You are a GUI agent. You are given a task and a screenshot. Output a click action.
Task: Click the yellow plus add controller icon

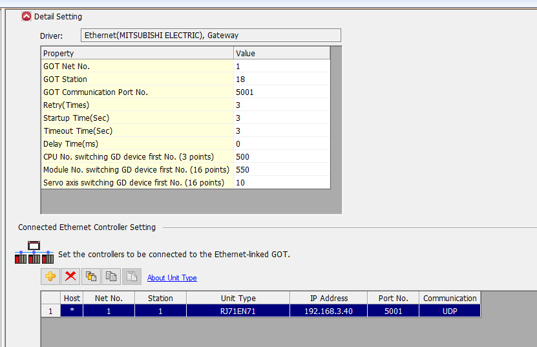pos(50,277)
